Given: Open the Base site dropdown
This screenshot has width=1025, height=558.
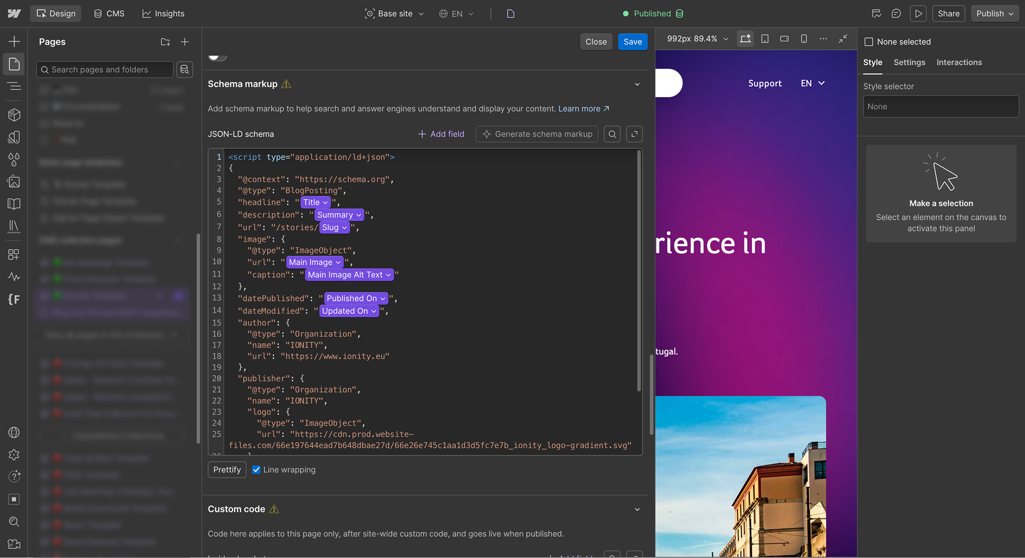Looking at the screenshot, I should 394,13.
